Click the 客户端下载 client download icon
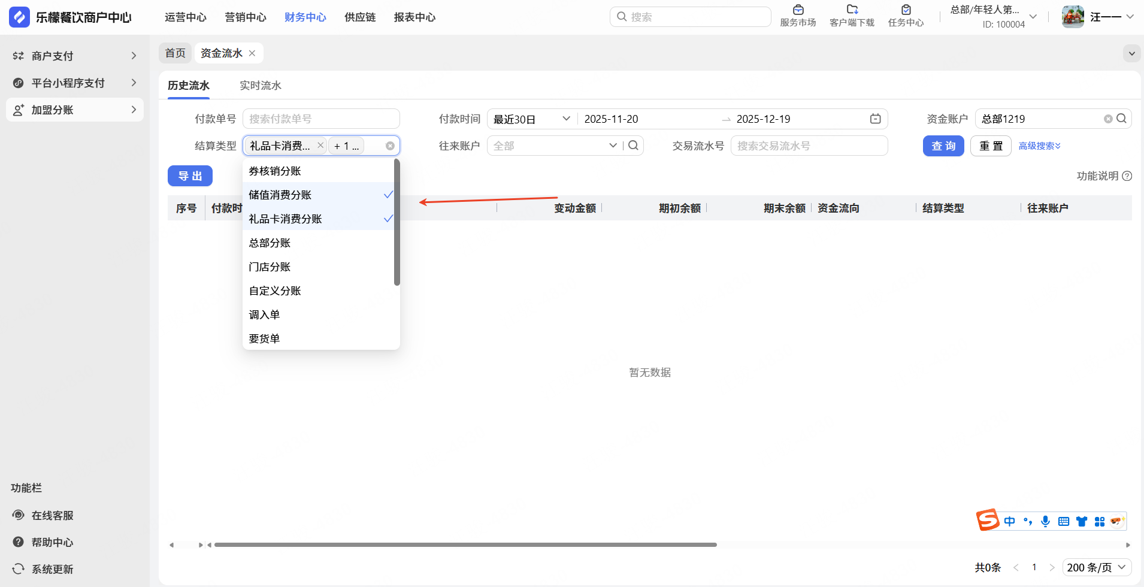1144x587 pixels. 852,10
